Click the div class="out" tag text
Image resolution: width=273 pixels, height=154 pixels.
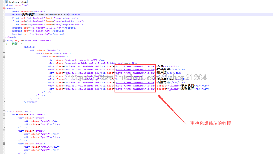pyautogui.click(x=18, y=111)
